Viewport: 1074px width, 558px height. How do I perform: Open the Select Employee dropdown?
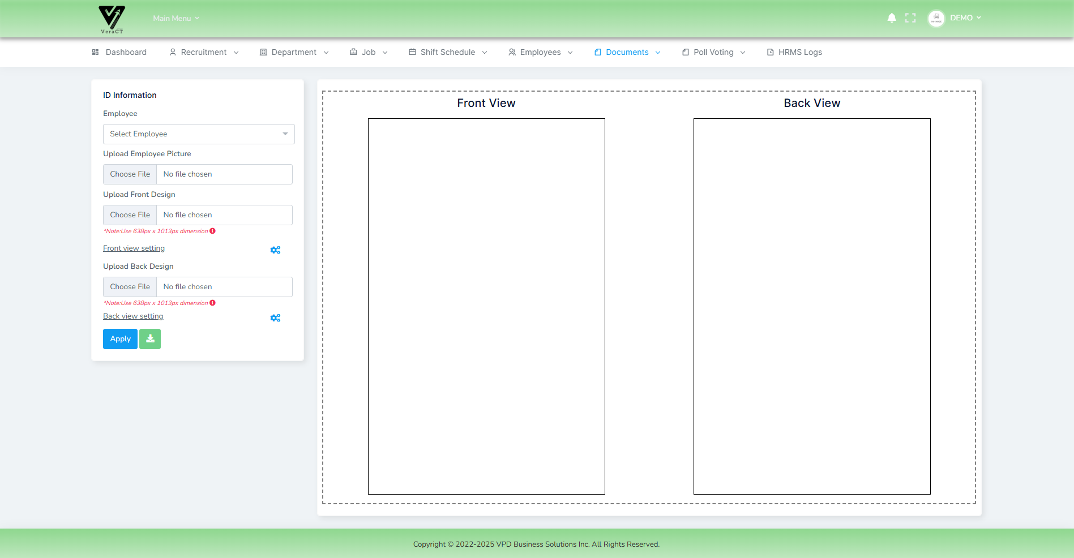click(199, 134)
